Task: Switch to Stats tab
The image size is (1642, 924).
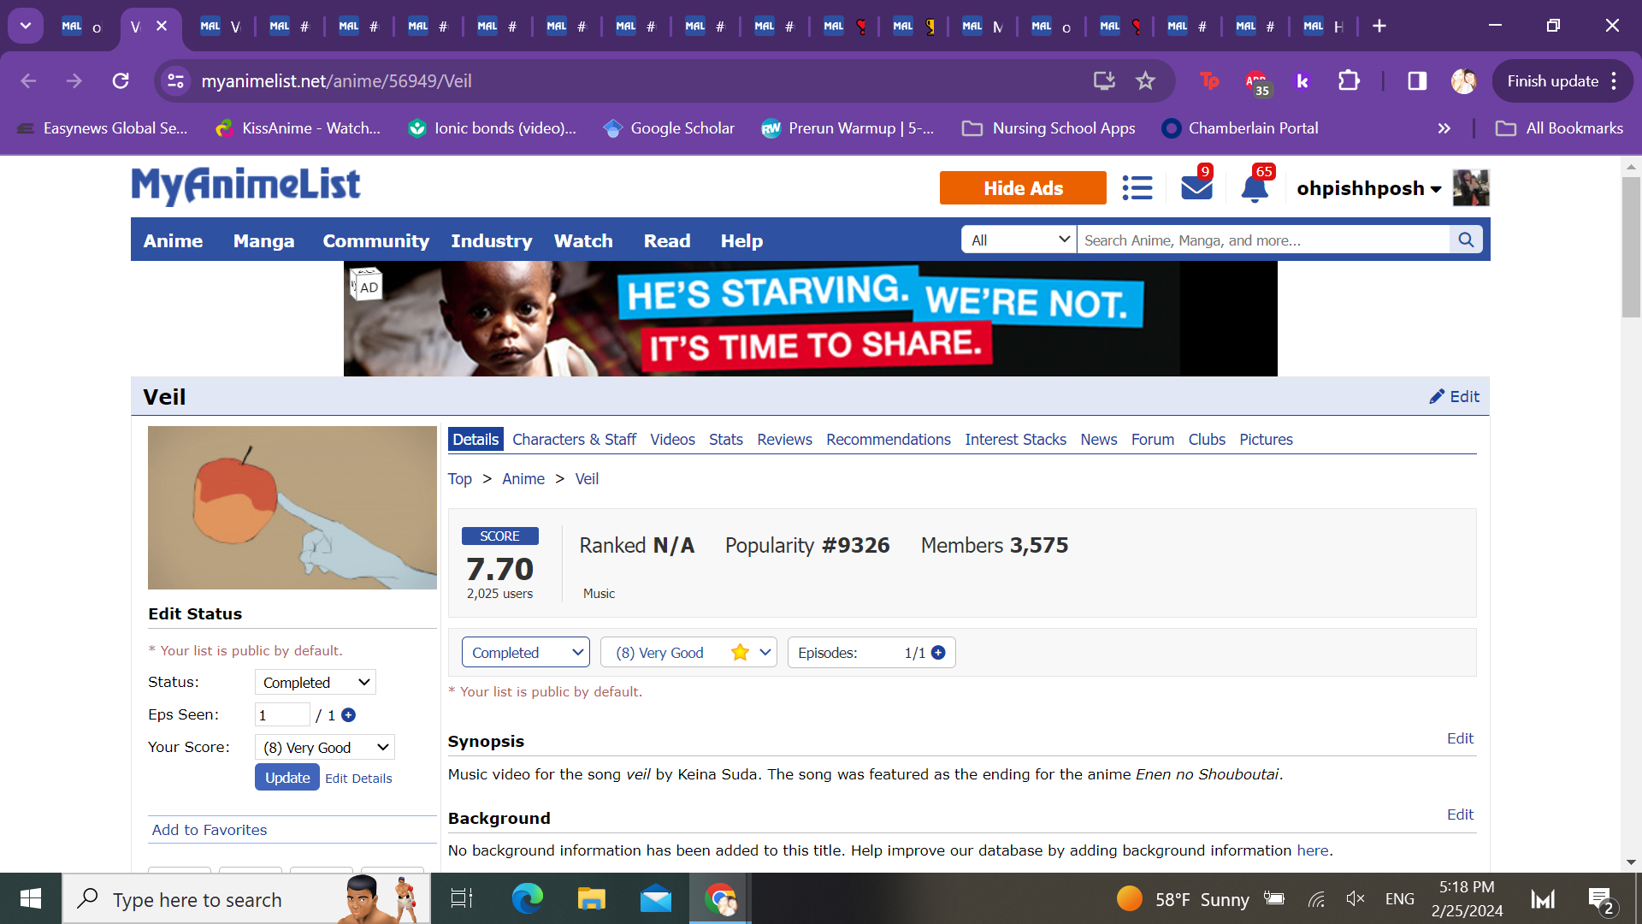Action: tap(726, 440)
